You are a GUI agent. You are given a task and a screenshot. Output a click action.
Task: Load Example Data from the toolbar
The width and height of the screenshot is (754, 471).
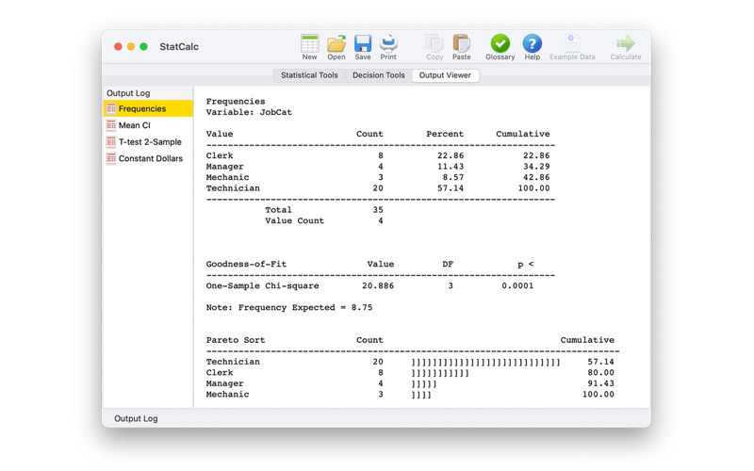click(x=572, y=43)
